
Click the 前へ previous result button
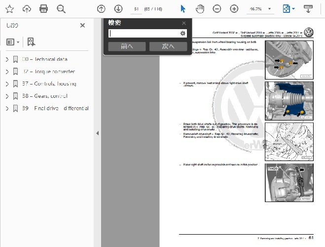point(127,46)
